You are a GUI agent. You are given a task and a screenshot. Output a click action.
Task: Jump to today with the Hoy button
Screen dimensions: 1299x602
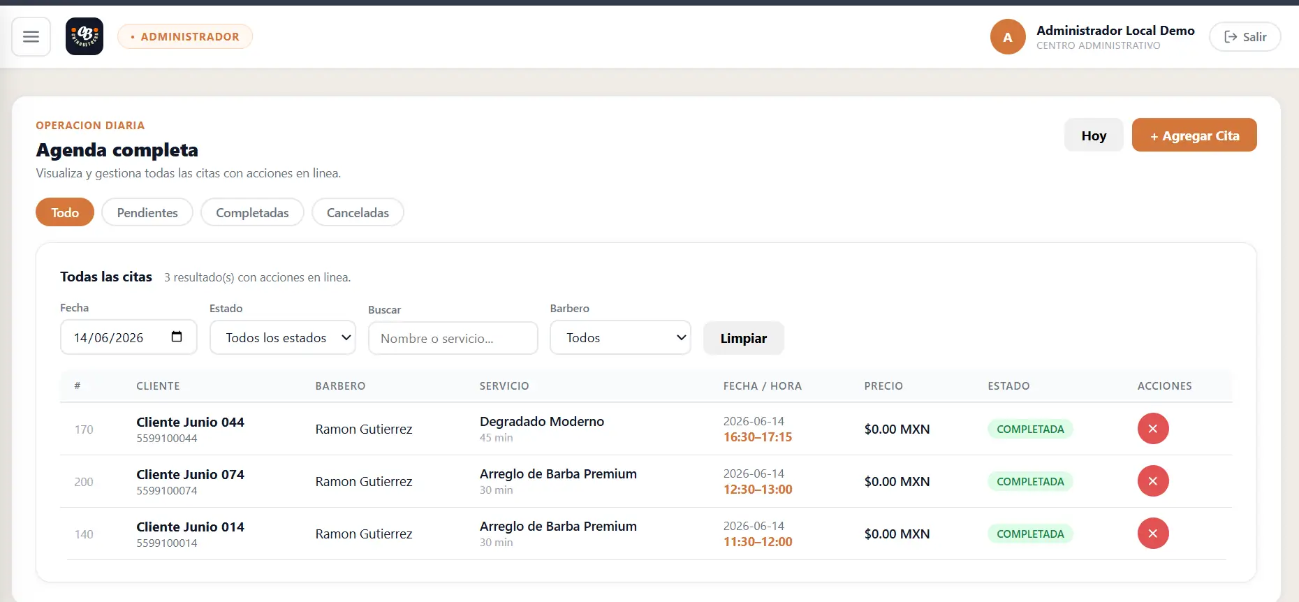(1094, 135)
